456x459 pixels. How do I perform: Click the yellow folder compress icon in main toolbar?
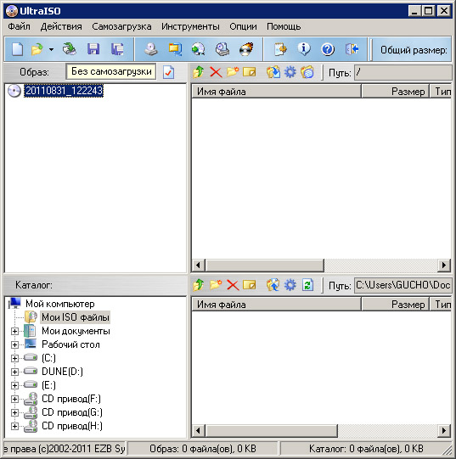[175, 49]
